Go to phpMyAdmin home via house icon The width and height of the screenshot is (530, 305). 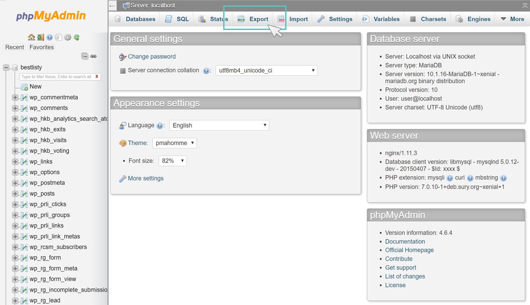point(31,37)
